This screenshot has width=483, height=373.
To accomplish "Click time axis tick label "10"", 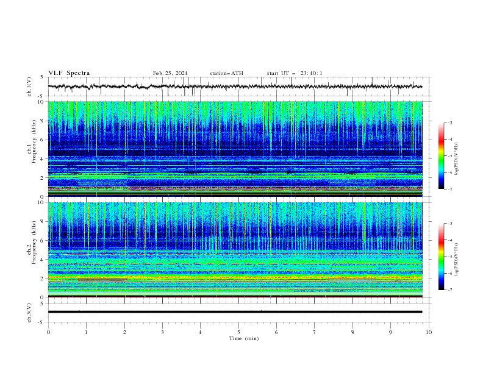I will coord(429,332).
